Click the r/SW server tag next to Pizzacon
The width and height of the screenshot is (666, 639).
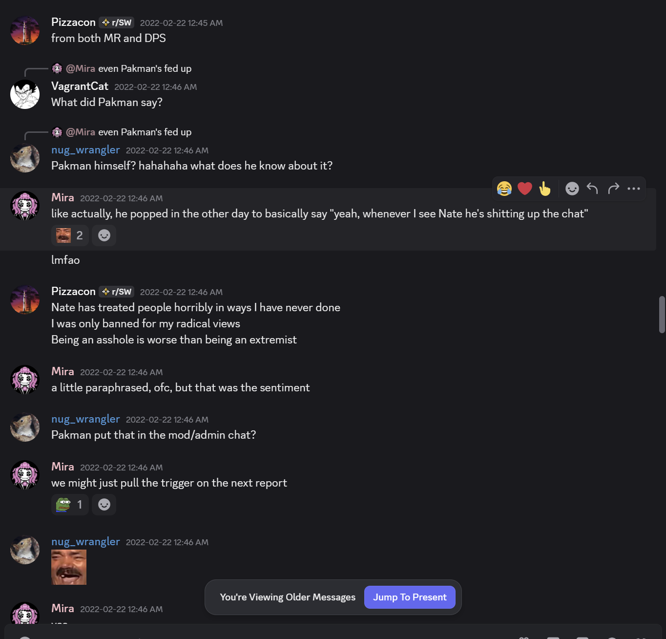coord(117,22)
